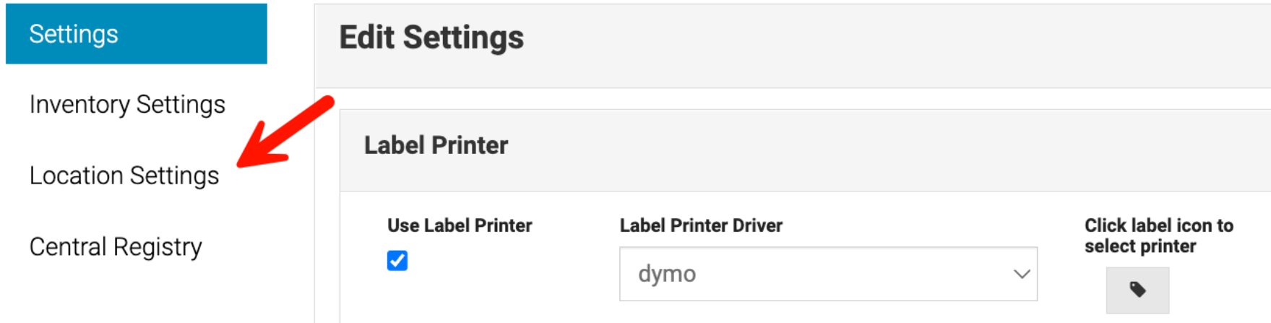This screenshot has width=1271, height=323.
Task: Click the tag icon to select printer
Action: pyautogui.click(x=1137, y=290)
